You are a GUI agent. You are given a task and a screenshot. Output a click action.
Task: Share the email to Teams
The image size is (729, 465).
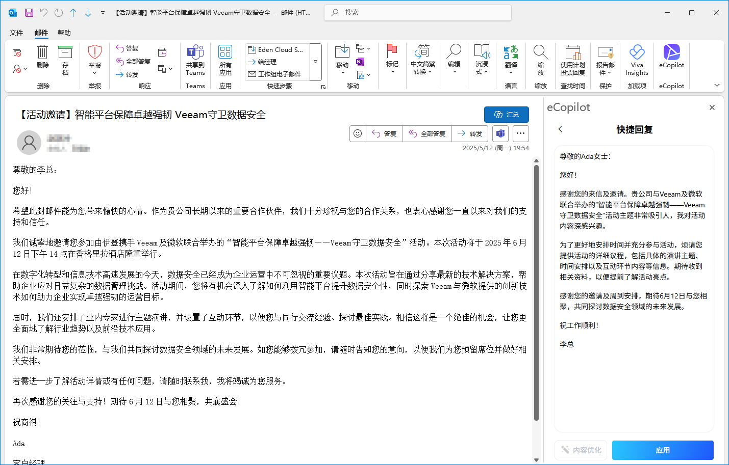tap(195, 60)
